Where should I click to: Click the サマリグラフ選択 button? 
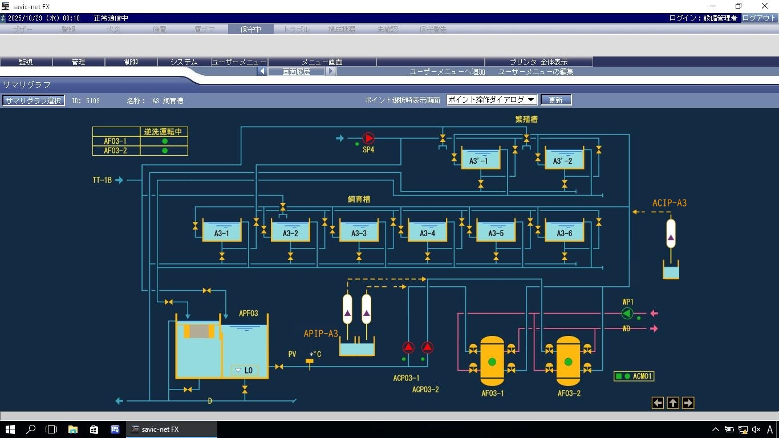pyautogui.click(x=33, y=100)
